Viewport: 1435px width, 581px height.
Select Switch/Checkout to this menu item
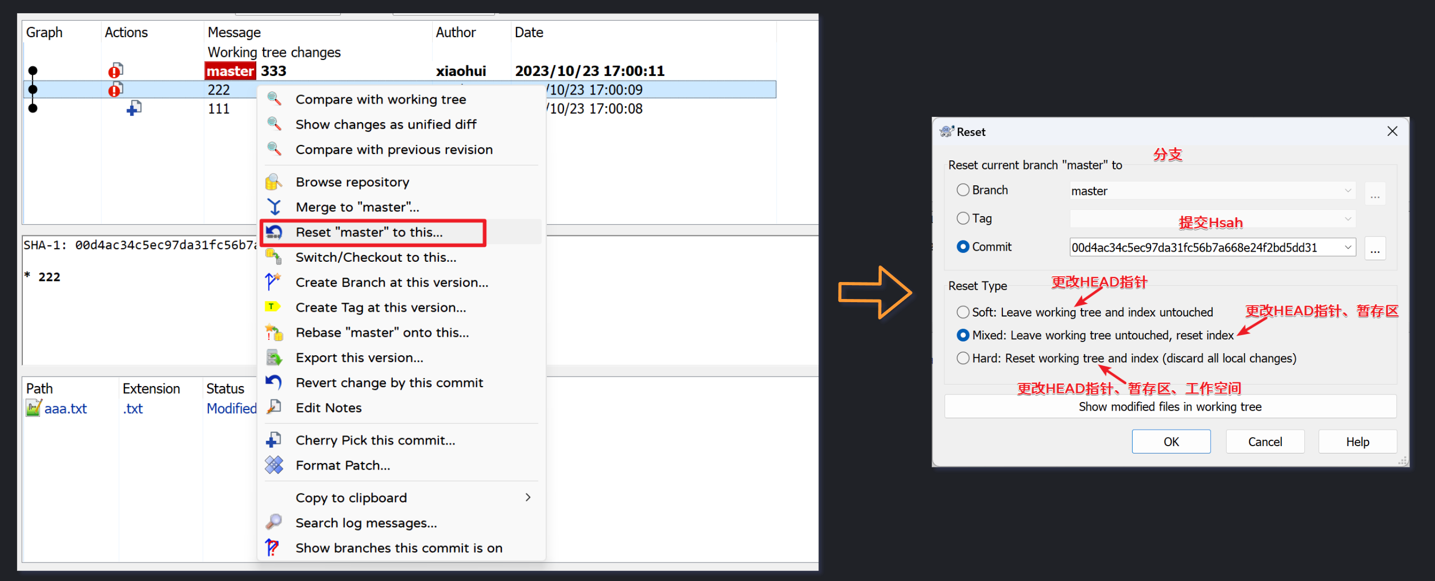tap(375, 257)
